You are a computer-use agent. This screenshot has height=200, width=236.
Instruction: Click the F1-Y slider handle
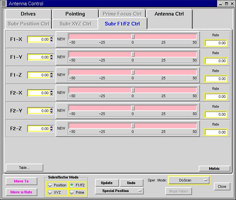(133, 55)
